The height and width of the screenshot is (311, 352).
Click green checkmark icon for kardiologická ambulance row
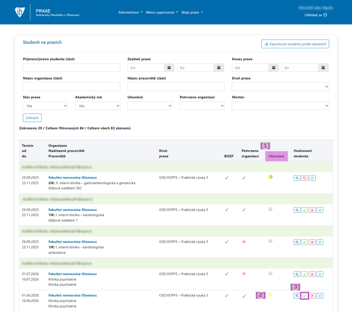[304, 242]
